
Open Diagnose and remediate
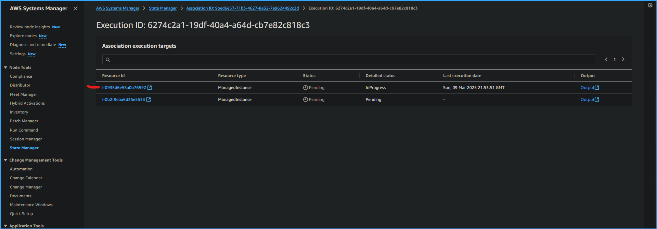tap(33, 45)
